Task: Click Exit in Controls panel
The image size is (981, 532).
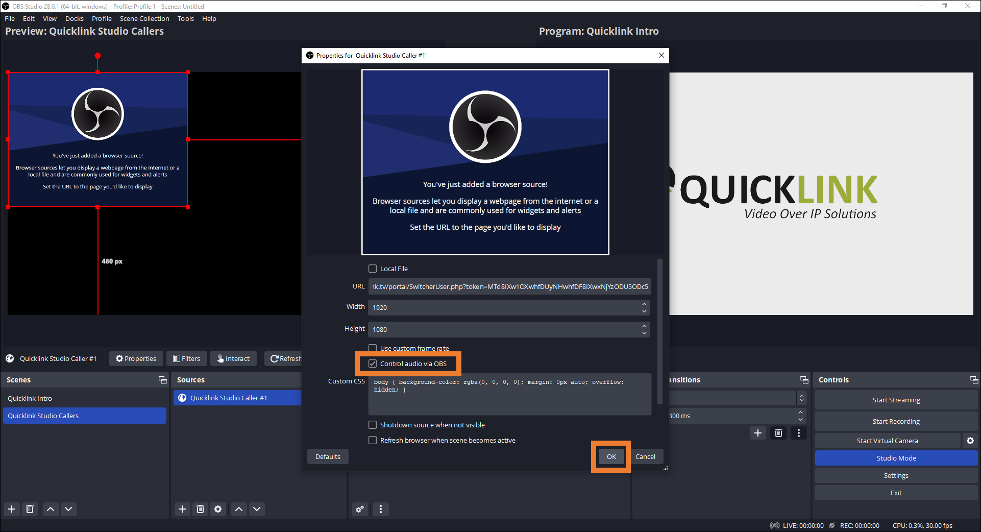Action: tap(896, 493)
